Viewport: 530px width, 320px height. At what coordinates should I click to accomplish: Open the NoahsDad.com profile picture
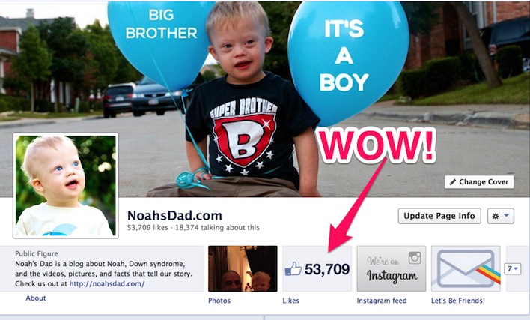click(66, 186)
